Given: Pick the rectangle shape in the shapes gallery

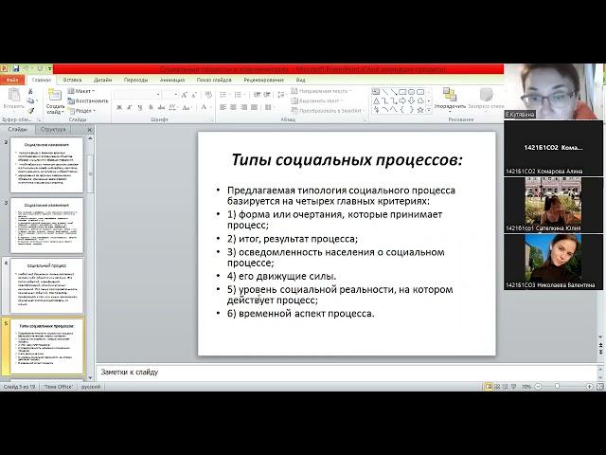Looking at the screenshot, I should (x=402, y=92).
